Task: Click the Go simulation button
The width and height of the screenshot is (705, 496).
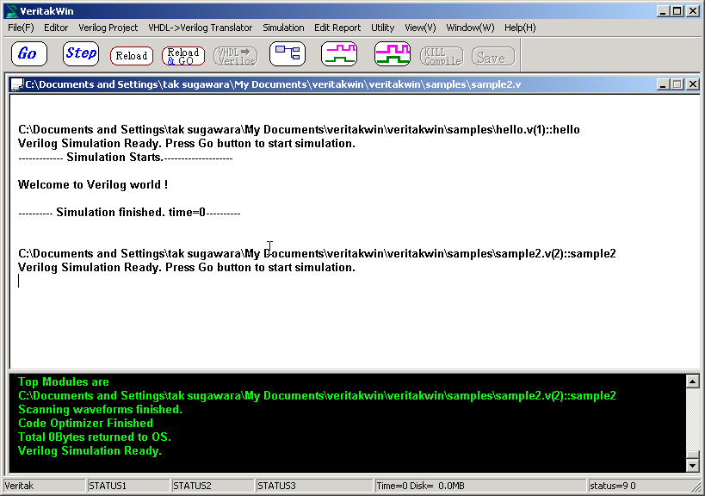Action: [x=28, y=54]
